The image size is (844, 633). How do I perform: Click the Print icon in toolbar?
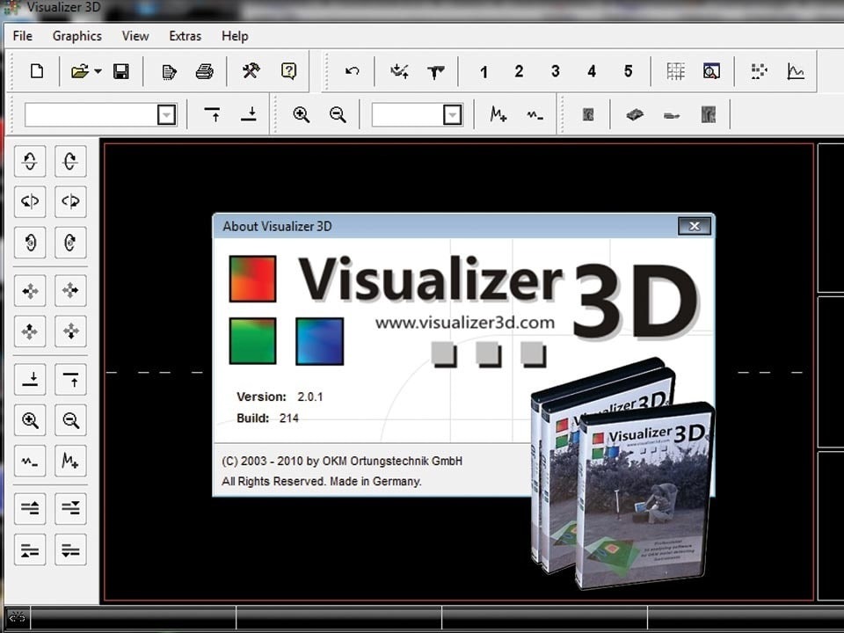(x=205, y=71)
